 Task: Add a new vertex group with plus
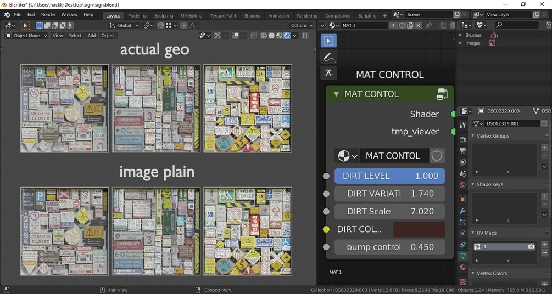[x=545, y=148]
